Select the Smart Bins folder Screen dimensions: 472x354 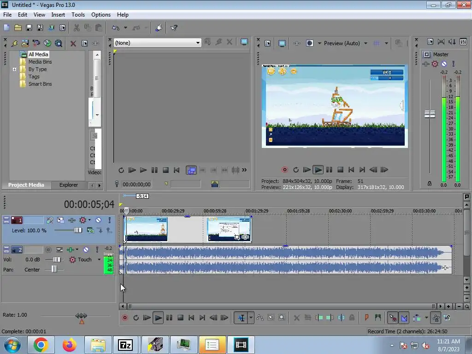click(x=40, y=84)
